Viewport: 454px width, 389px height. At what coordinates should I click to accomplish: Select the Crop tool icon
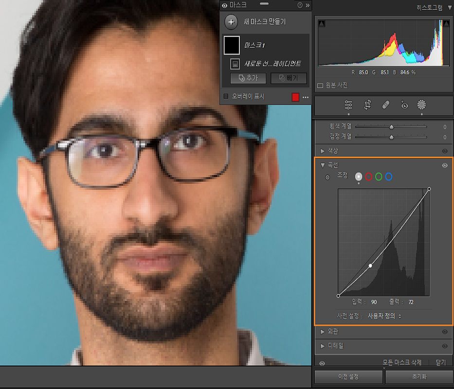tap(367, 105)
